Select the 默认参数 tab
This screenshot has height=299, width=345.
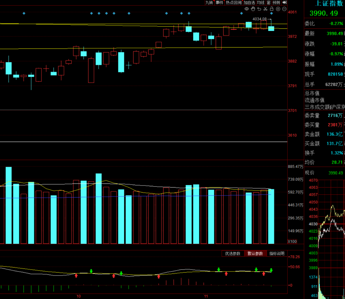tap(255, 254)
